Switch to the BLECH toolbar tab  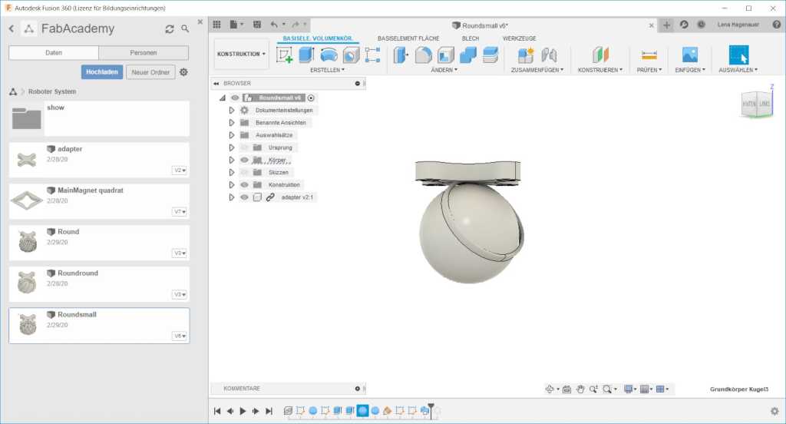(x=470, y=38)
